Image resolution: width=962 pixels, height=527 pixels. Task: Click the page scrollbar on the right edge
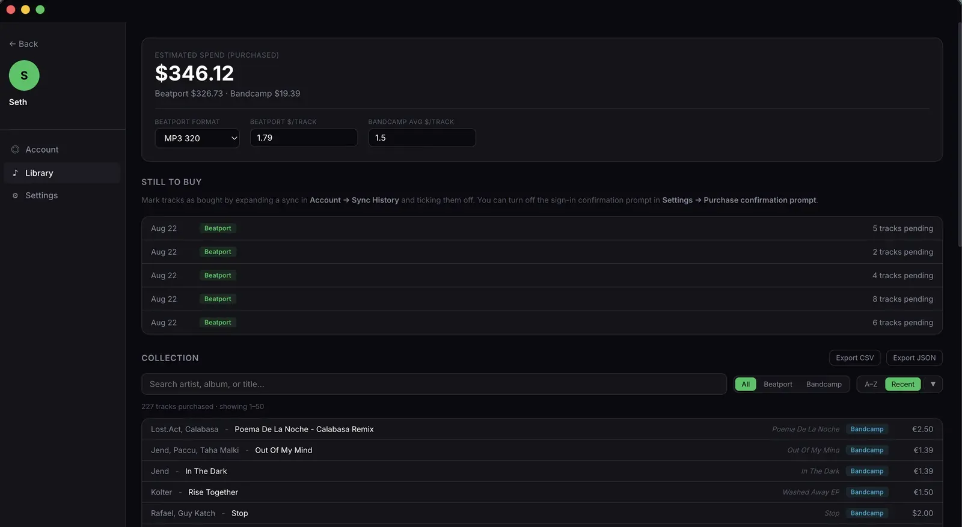[959, 135]
